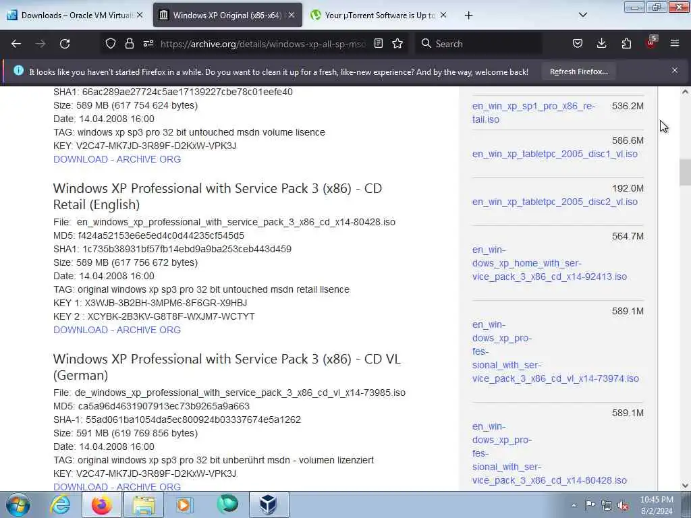This screenshot has height=518, width=691.
Task: Download en_win_xp_tabletpc_2005_disc2_vl.iso link
Action: coord(555,202)
